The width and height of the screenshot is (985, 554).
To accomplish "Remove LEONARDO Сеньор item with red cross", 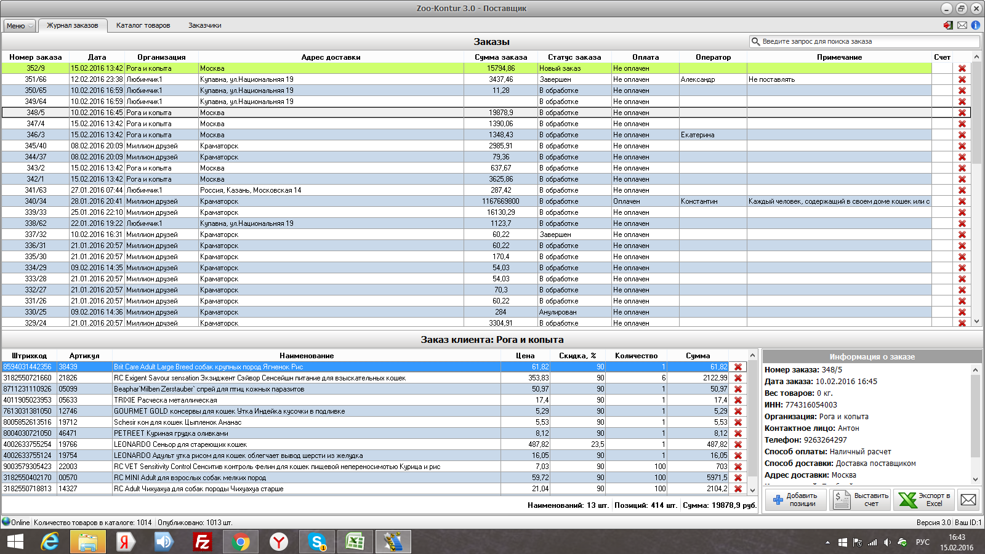I will click(738, 444).
